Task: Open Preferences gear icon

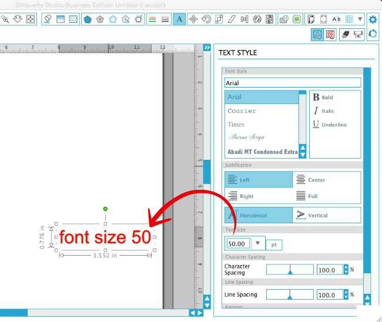Action: pyautogui.click(x=373, y=19)
